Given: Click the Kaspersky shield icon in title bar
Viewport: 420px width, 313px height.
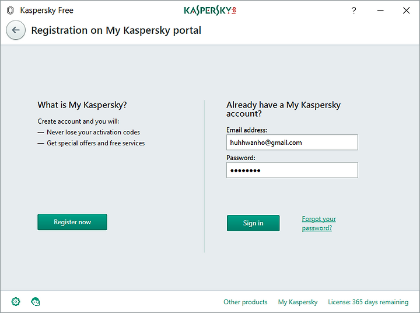Looking at the screenshot, I should click(x=10, y=11).
